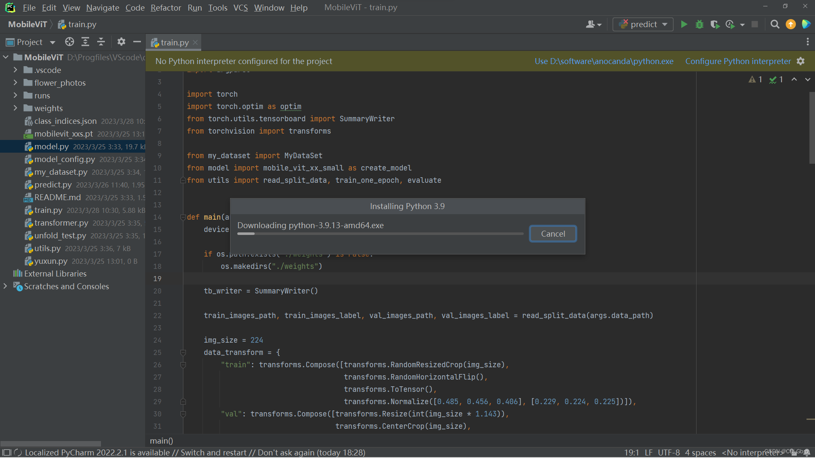The width and height of the screenshot is (815, 458).
Task: Select model.py in project tree
Action: [x=73, y=146]
